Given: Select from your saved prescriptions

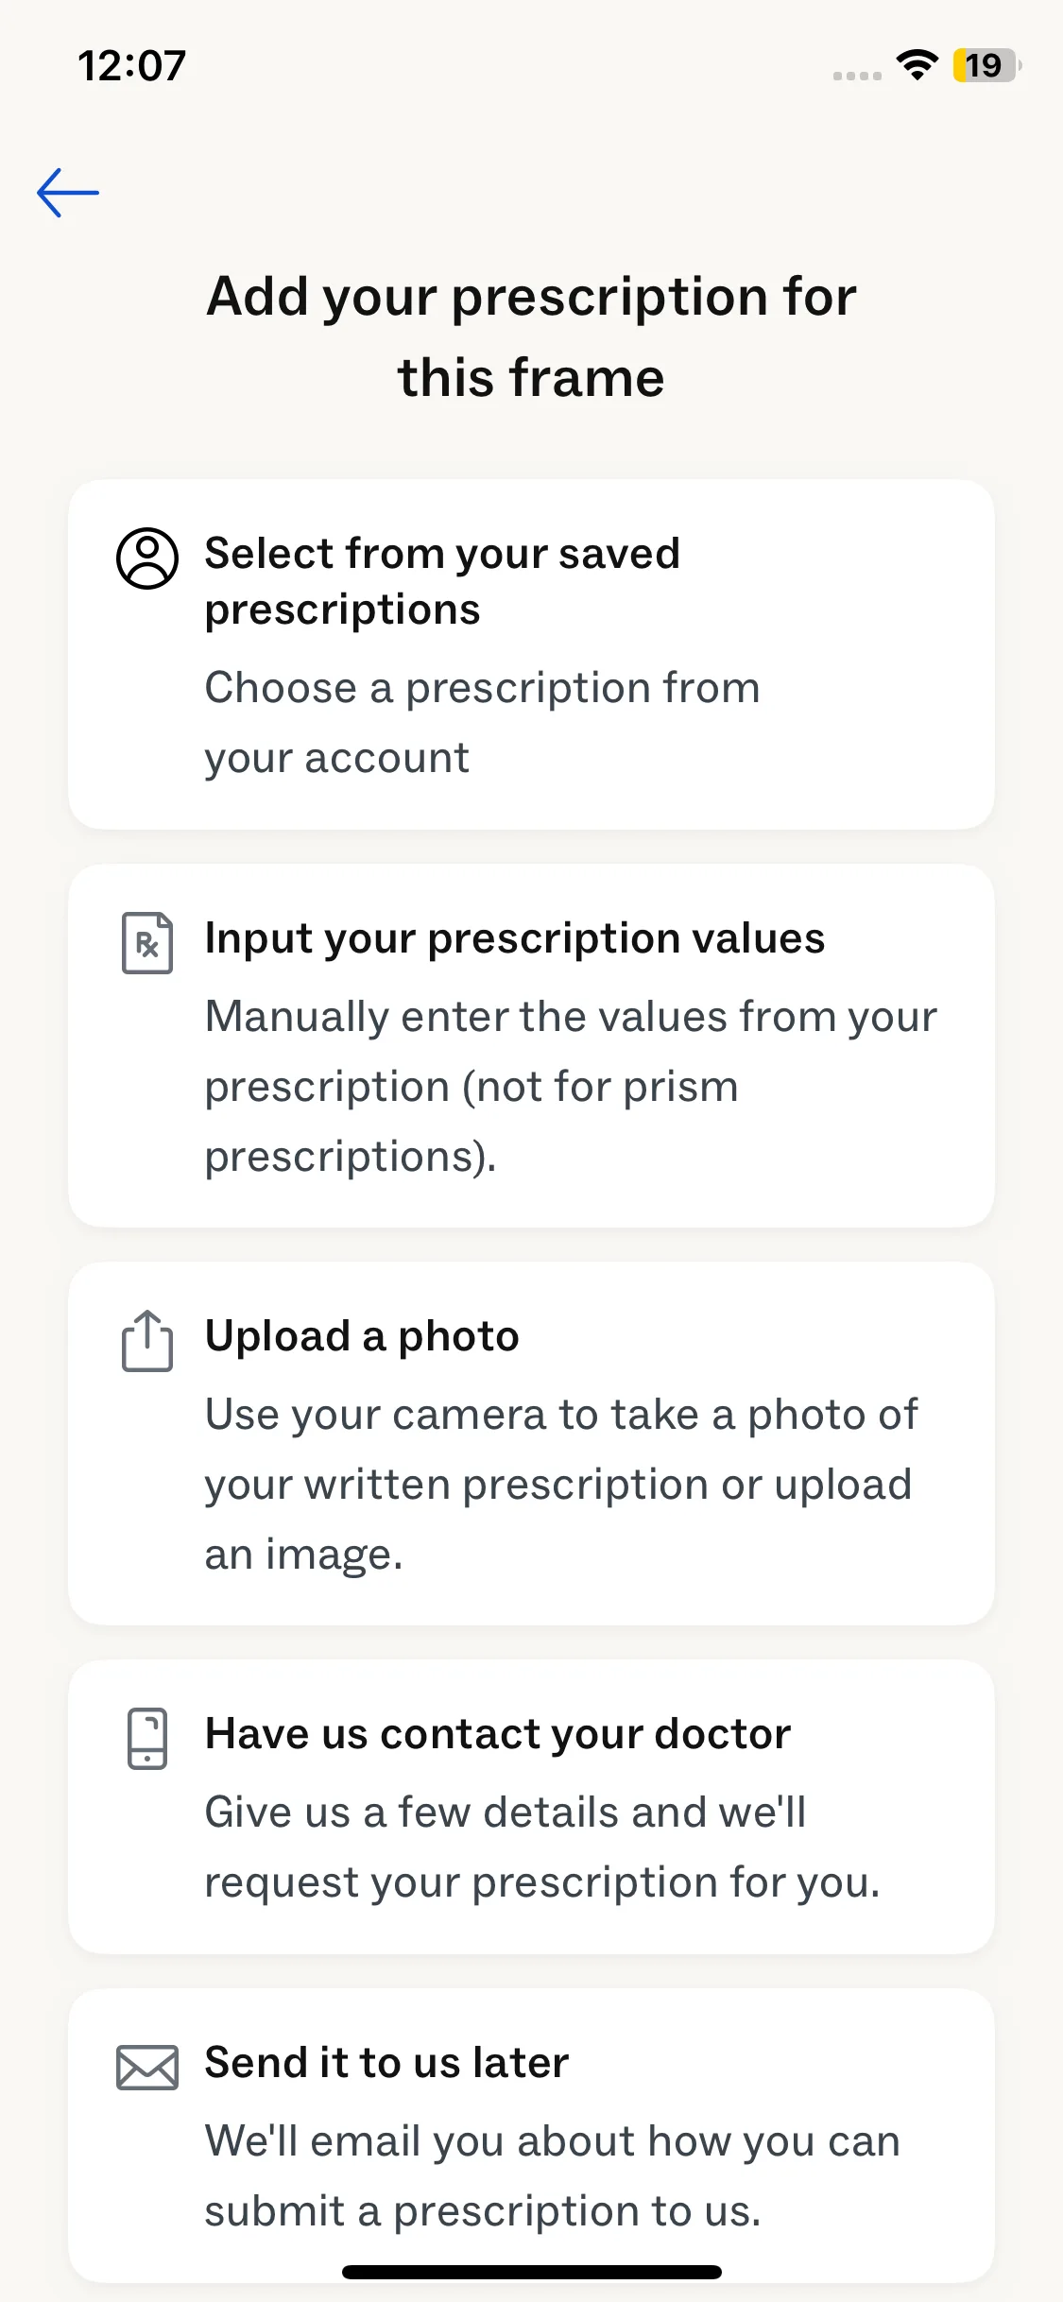Looking at the screenshot, I should click(x=442, y=580).
